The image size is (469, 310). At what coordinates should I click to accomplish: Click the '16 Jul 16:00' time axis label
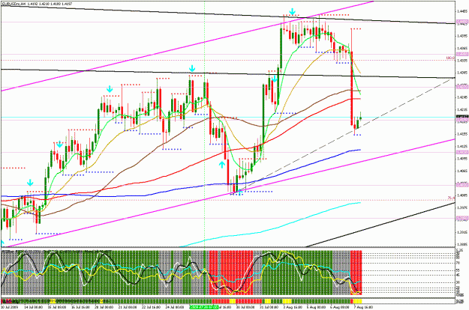pos(81,307)
